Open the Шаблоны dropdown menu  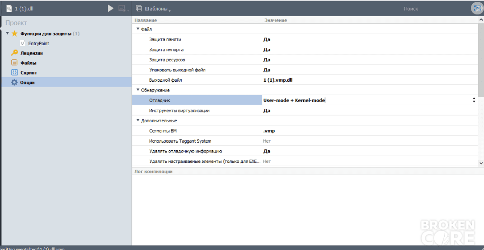point(157,9)
